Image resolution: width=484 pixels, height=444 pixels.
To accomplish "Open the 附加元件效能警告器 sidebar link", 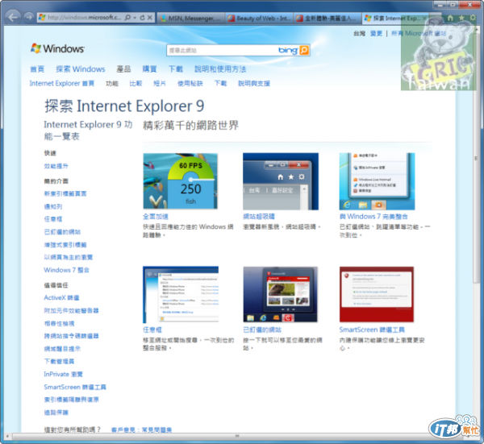I will coord(71,310).
